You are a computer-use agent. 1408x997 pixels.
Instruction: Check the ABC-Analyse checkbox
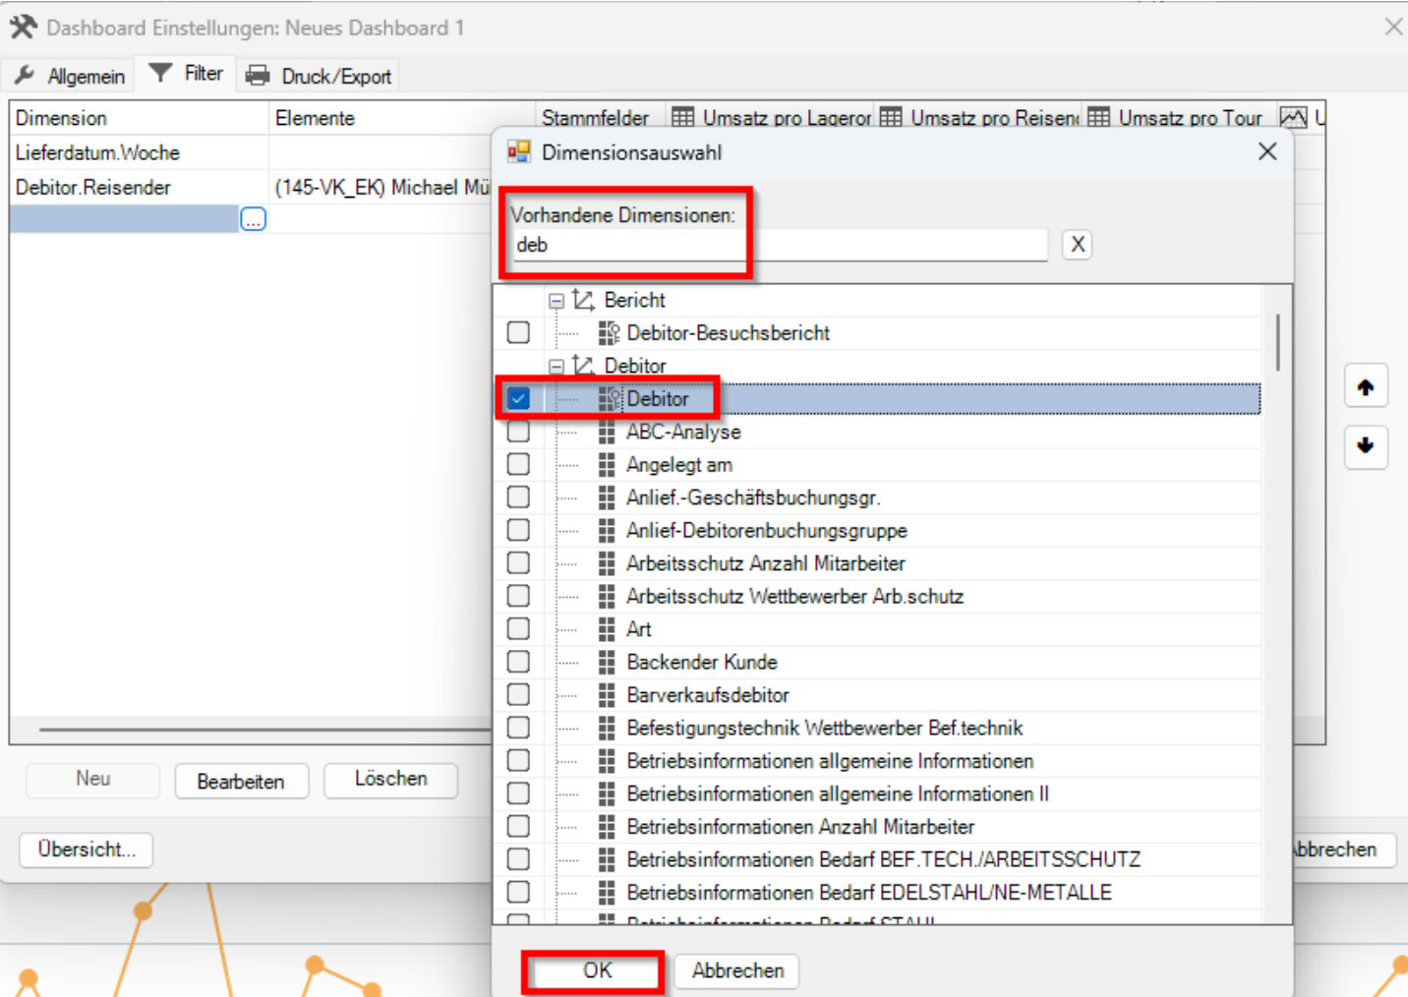click(x=518, y=432)
